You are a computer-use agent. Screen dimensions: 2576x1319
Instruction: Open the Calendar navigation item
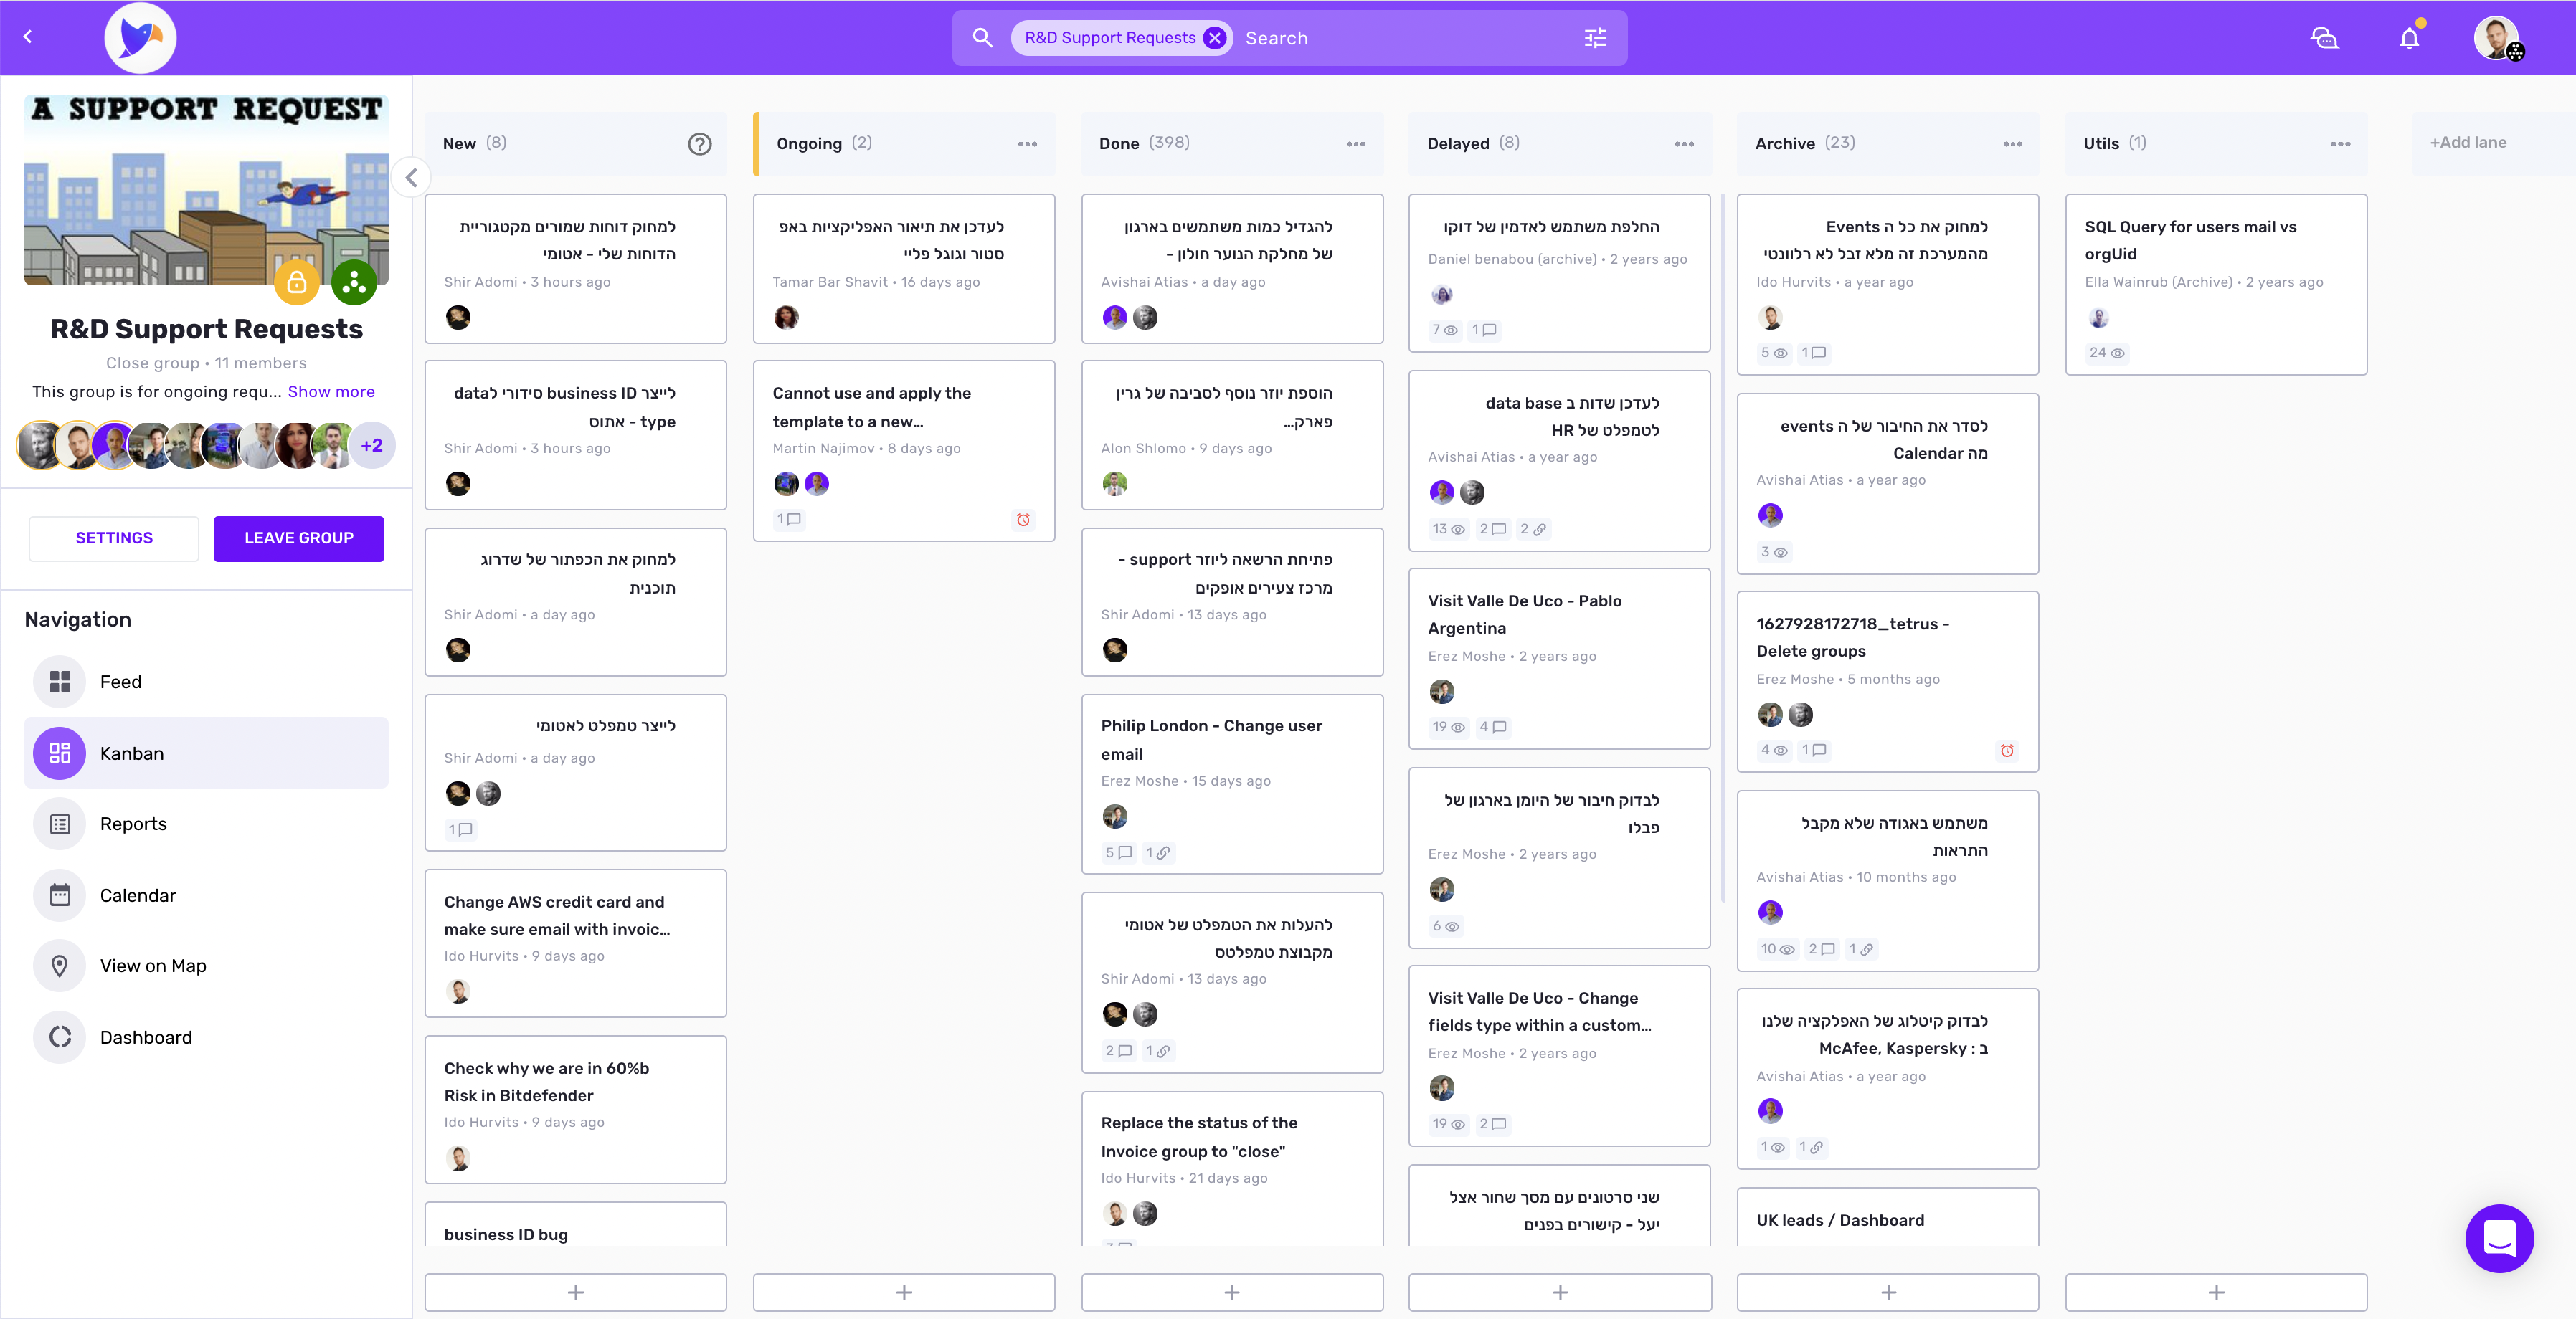click(x=137, y=895)
